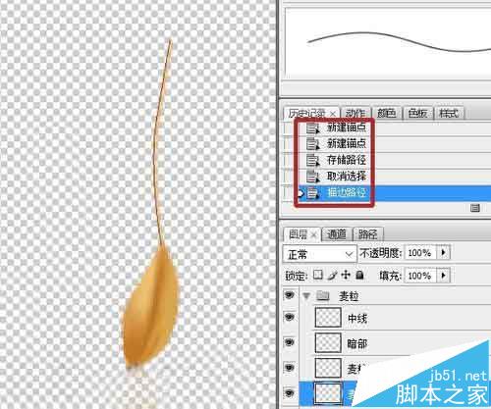Hide the 麦粒 layer group
Screen dimensions: 491x409
(289, 295)
